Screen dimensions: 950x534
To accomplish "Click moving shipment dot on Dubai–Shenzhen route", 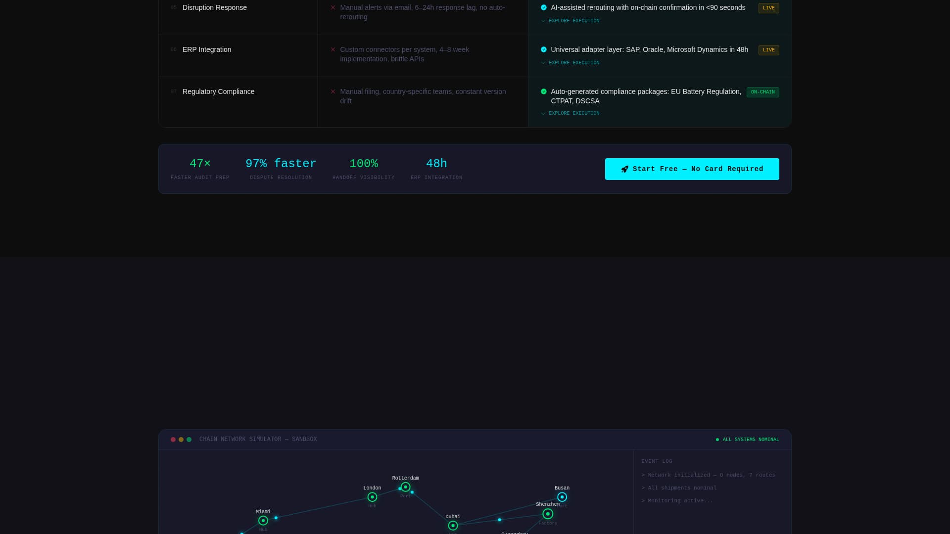I will click(500, 520).
